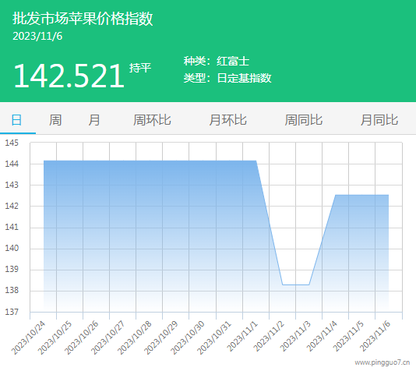The image size is (416, 371).
Task: Click the 2023/11/2 x-axis date label
Action: [x=269, y=336]
